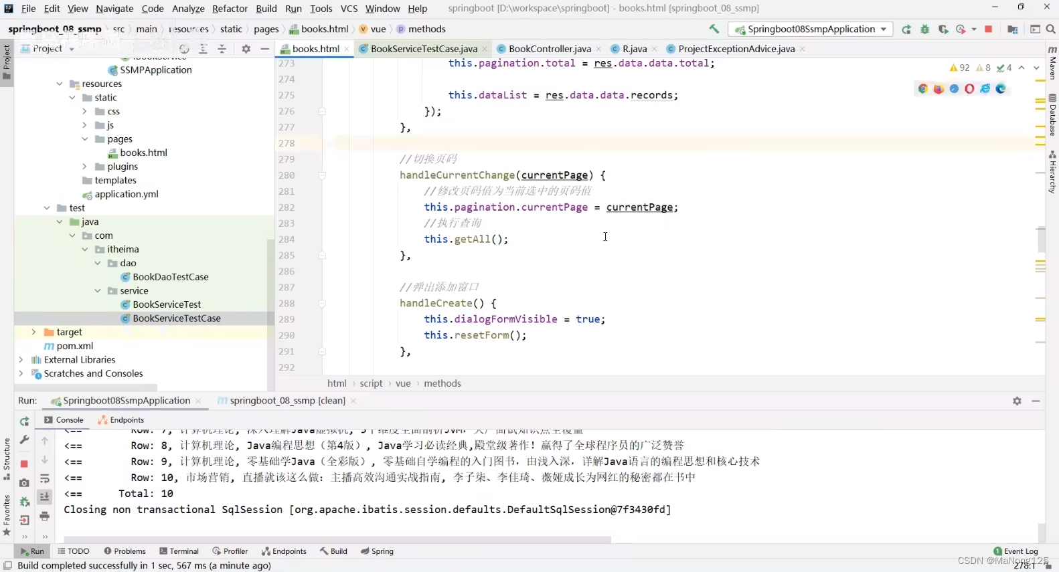Build the project with the hammer icon
Screen dimensions: 1059x572
tap(714, 29)
